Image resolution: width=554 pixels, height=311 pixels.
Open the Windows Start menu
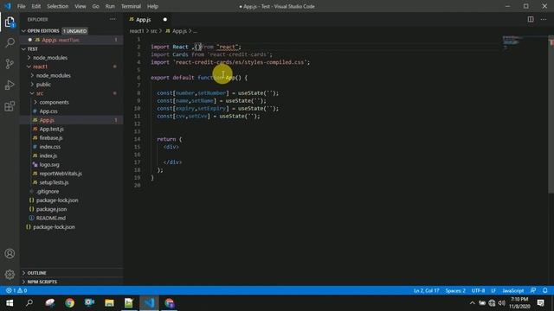tap(10, 303)
